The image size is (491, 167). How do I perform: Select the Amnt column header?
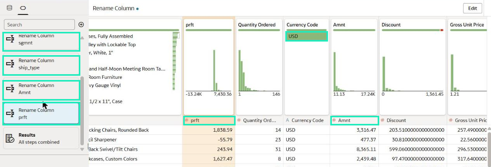[354, 120]
